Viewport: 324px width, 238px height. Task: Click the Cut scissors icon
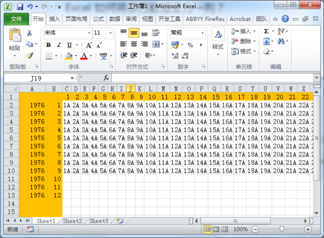(x=30, y=32)
